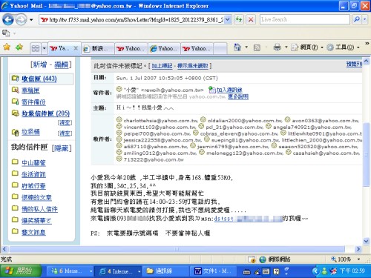Viewport: 371px width, 278px height.
Task: Open the 中山聯管 folder
Action: click(x=33, y=162)
